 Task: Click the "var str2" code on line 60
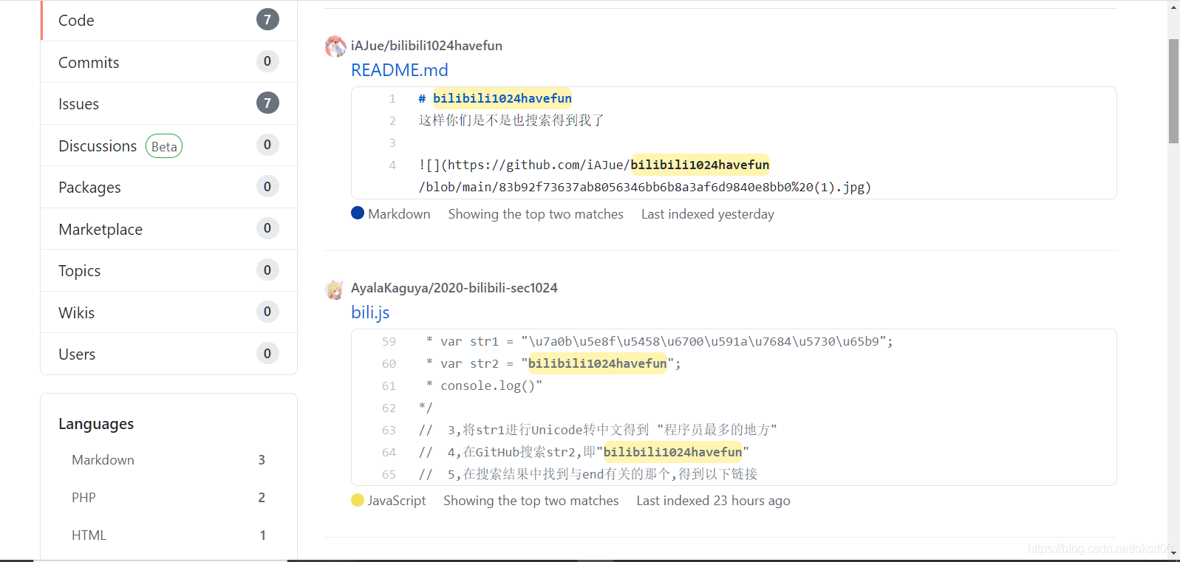[x=553, y=363]
